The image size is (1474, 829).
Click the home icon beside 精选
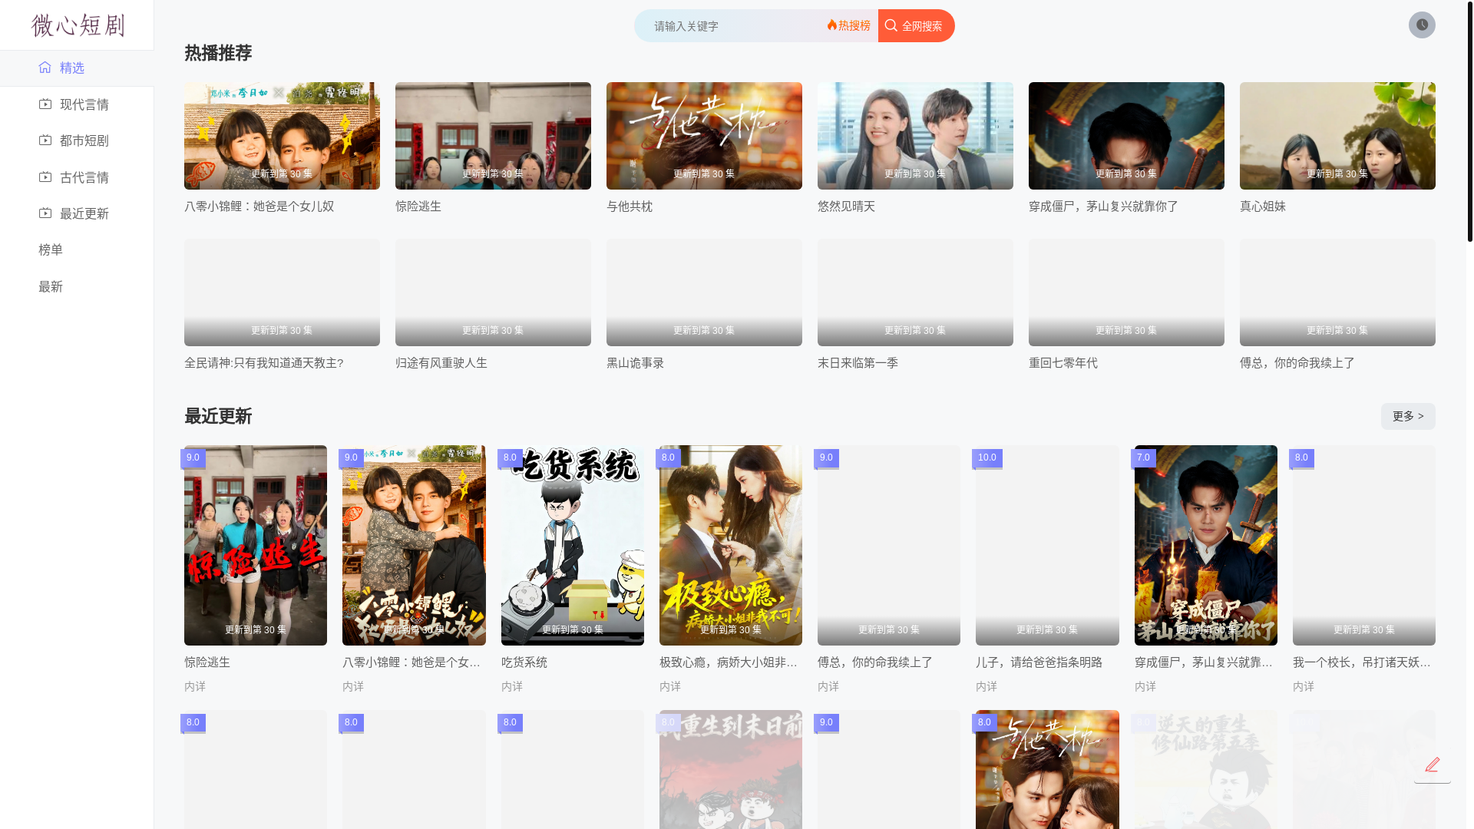pyautogui.click(x=45, y=68)
